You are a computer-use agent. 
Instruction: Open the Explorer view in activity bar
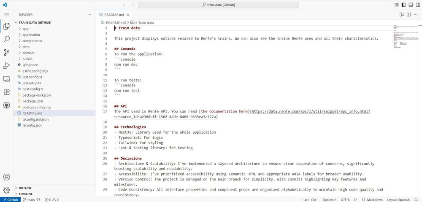(6, 26)
